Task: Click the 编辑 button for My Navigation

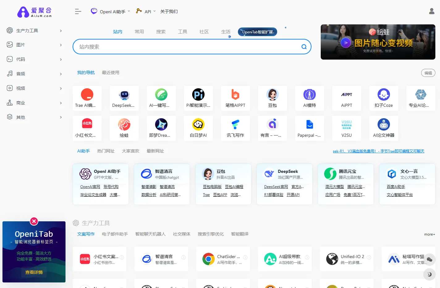Action: click(428, 73)
